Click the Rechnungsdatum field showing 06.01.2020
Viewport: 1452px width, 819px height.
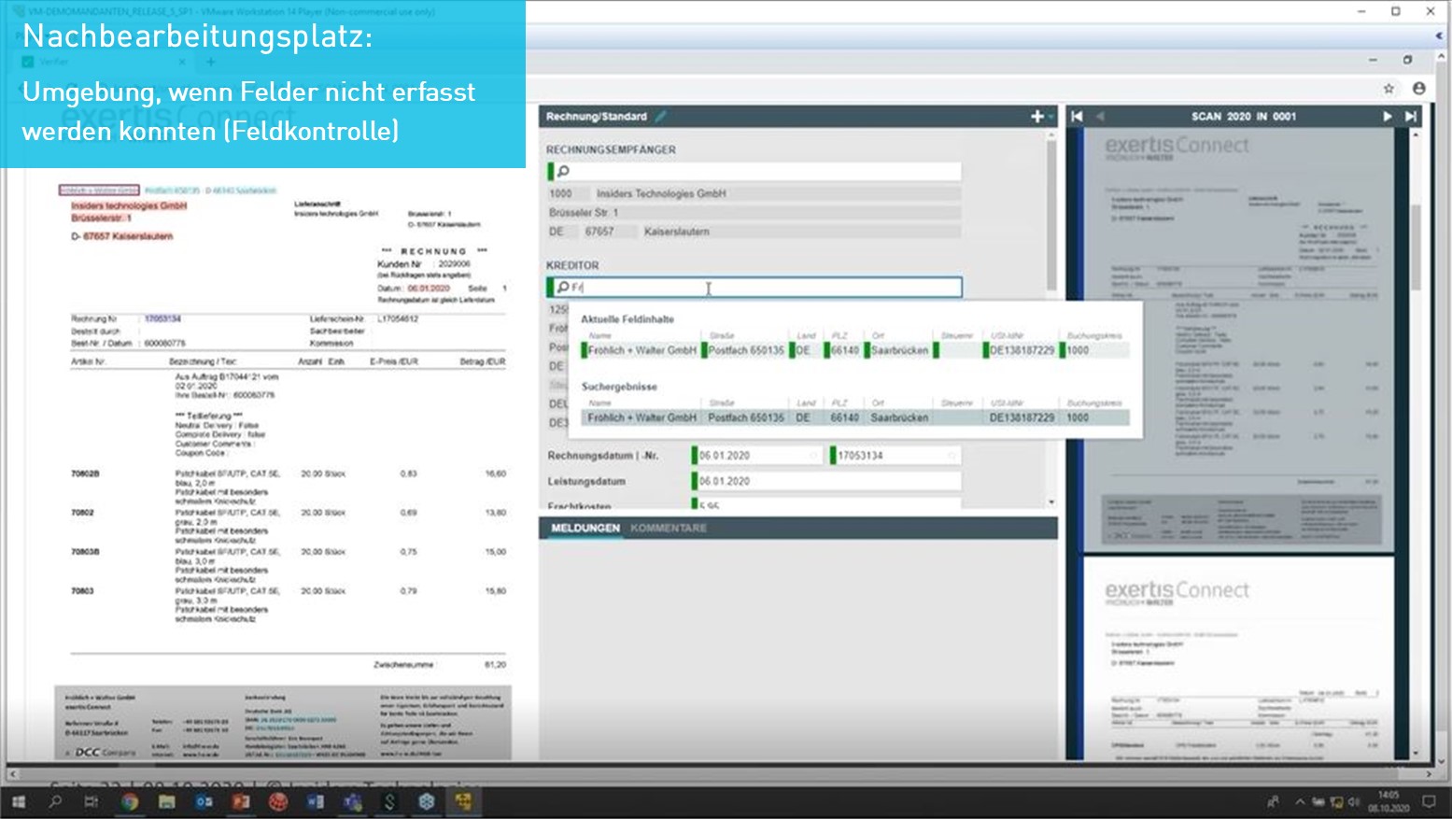tap(756, 456)
